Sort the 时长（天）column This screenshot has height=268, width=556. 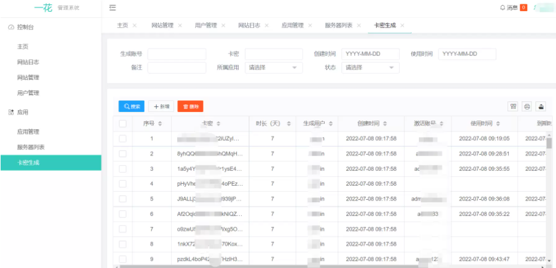click(x=289, y=124)
